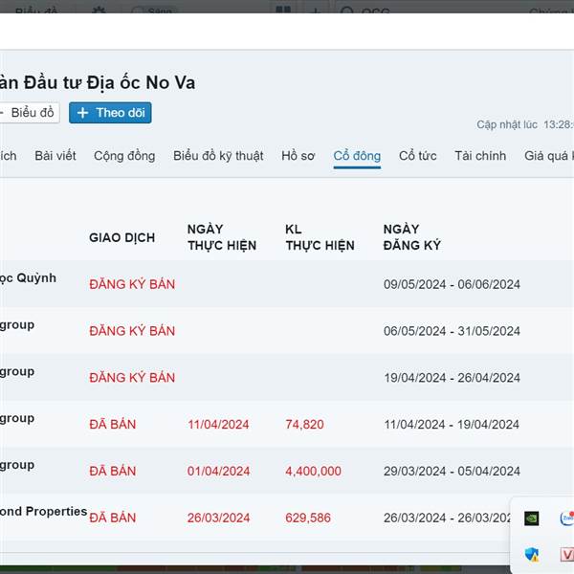This screenshot has height=574, width=574.
Task: Select the ond Properties shareholder name
Action: point(44,511)
